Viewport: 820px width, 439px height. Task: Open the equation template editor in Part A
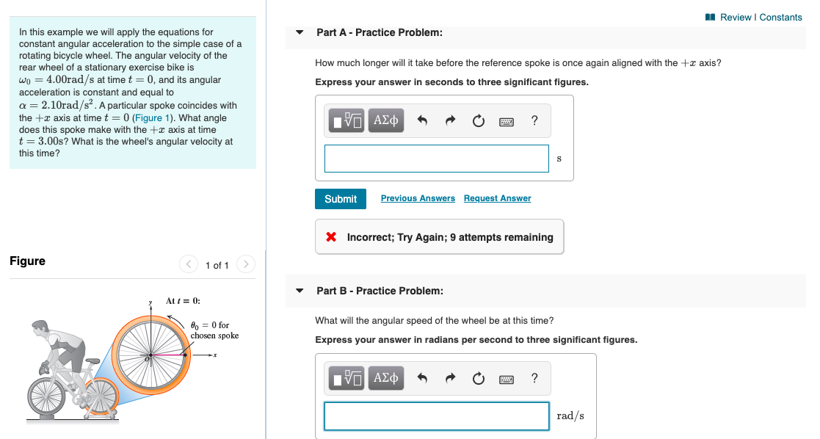coord(345,120)
